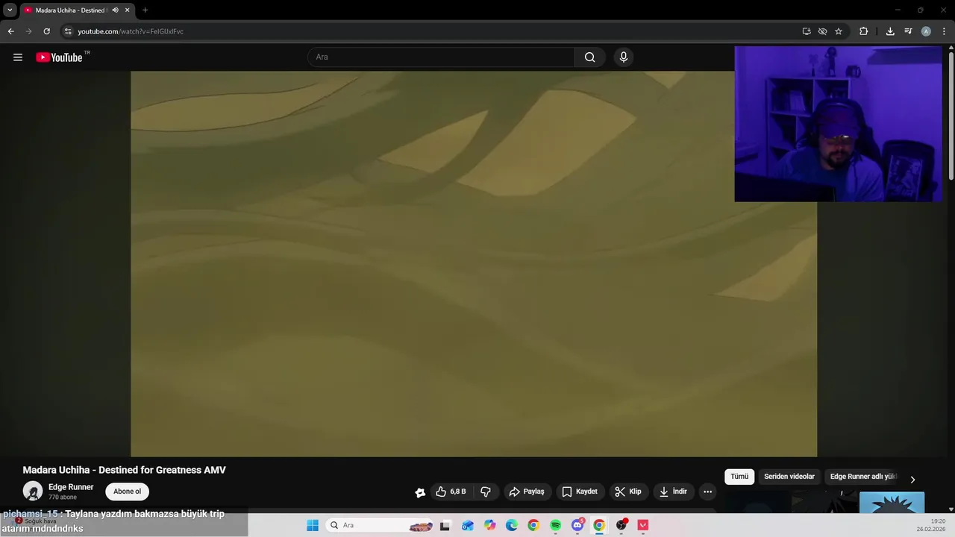Open more actions three-dot menu
Image resolution: width=955 pixels, height=537 pixels.
pos(707,492)
